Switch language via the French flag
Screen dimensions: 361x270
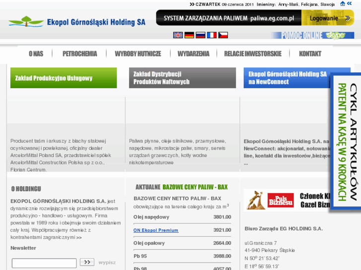point(212,35)
